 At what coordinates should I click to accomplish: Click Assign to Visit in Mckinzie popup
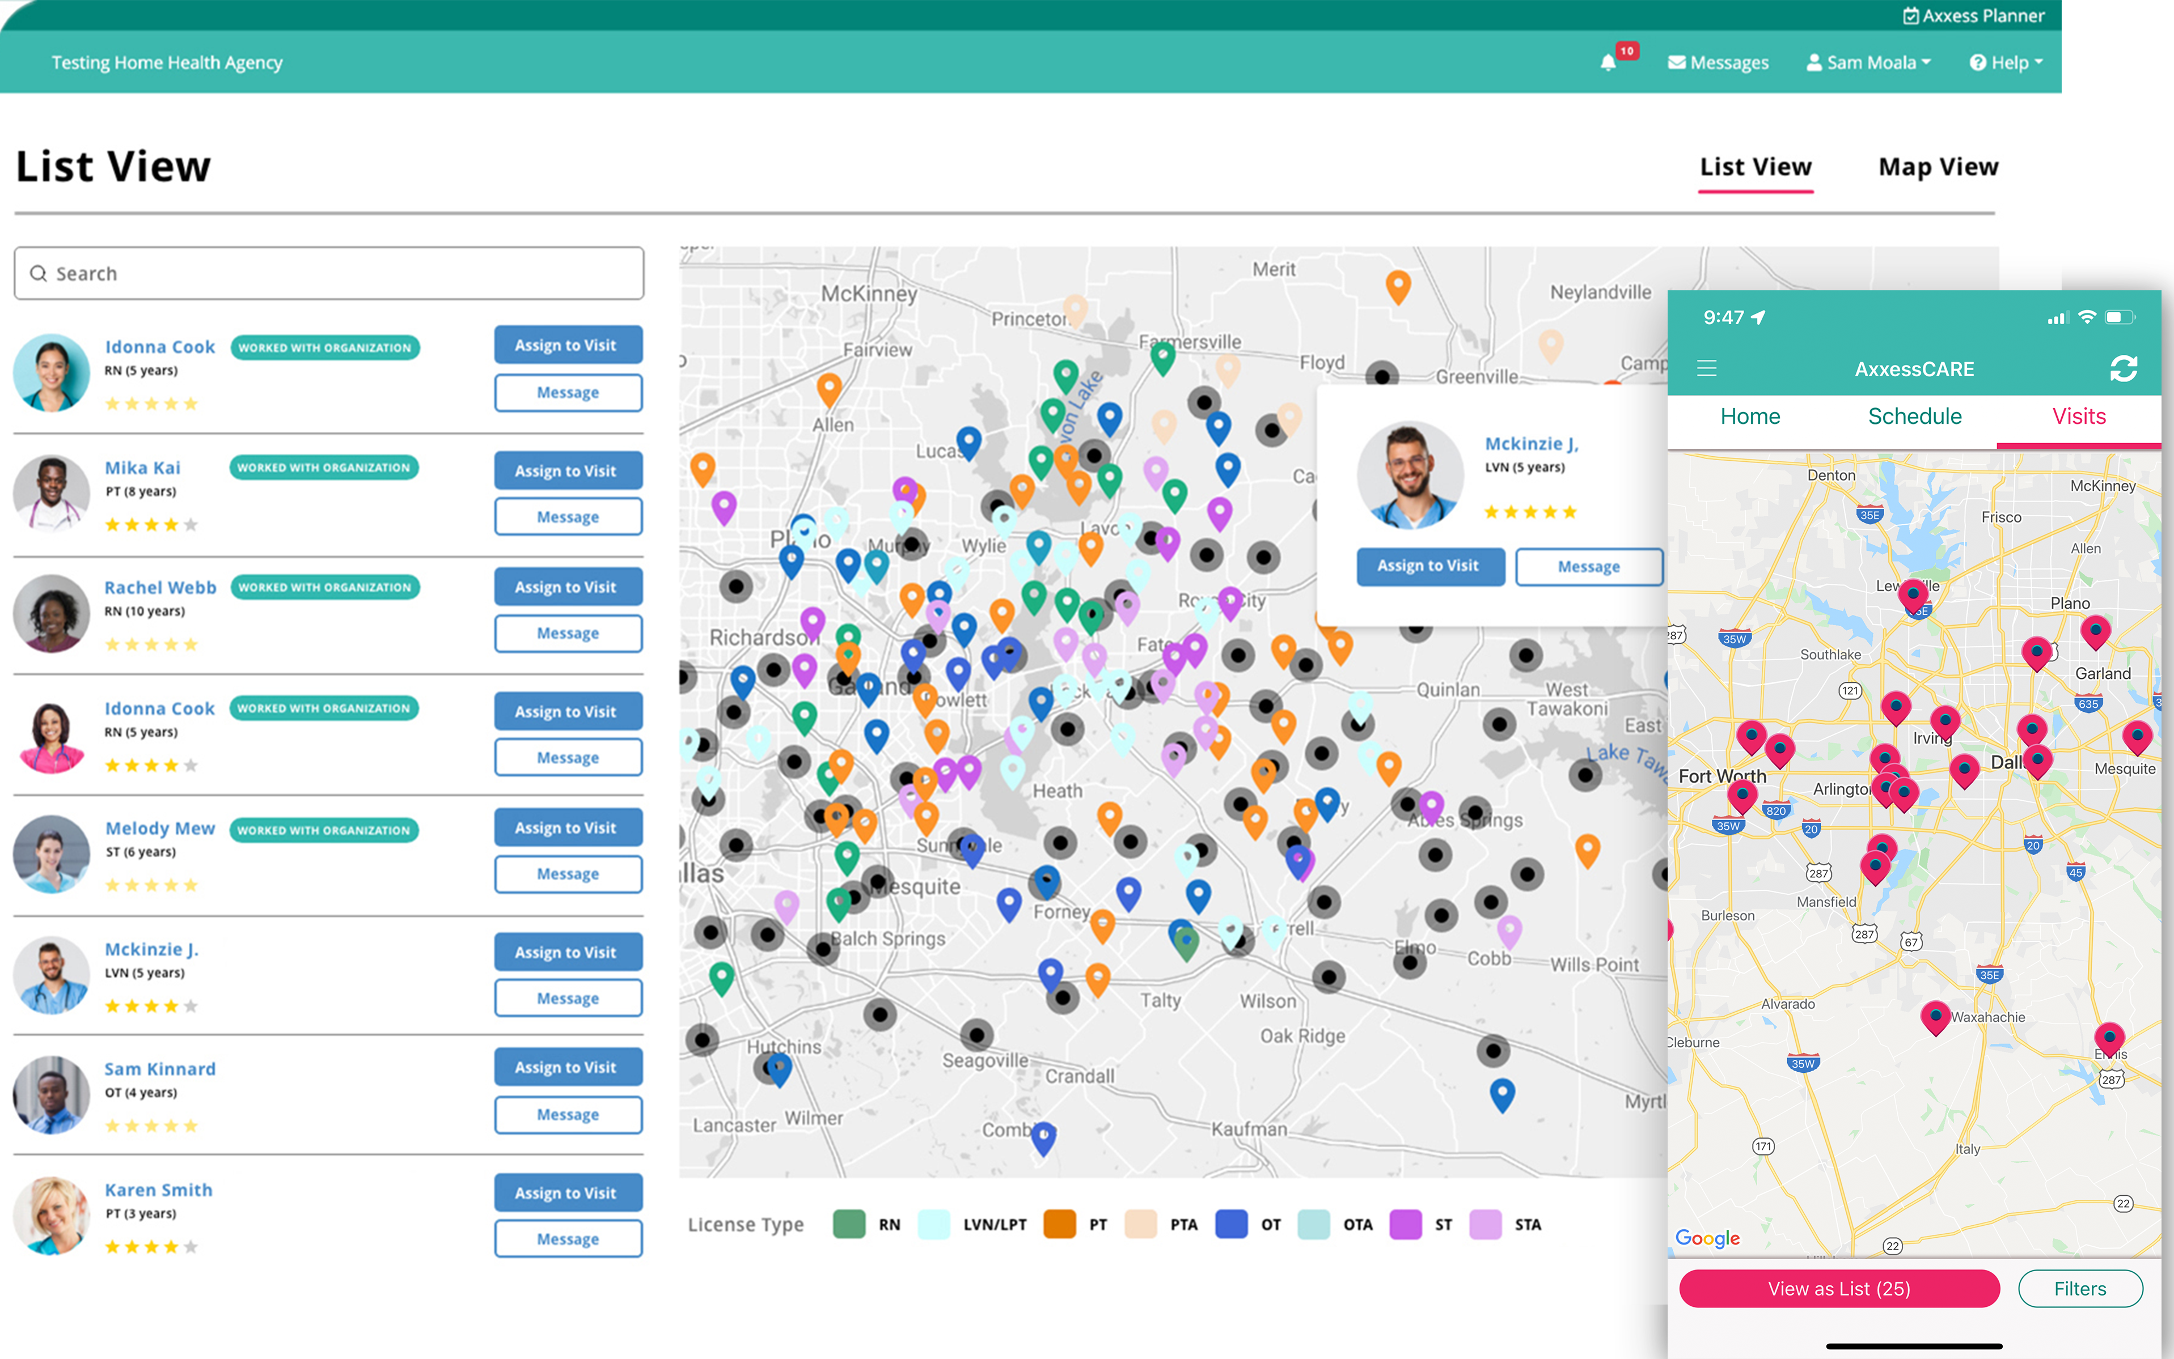point(1431,566)
